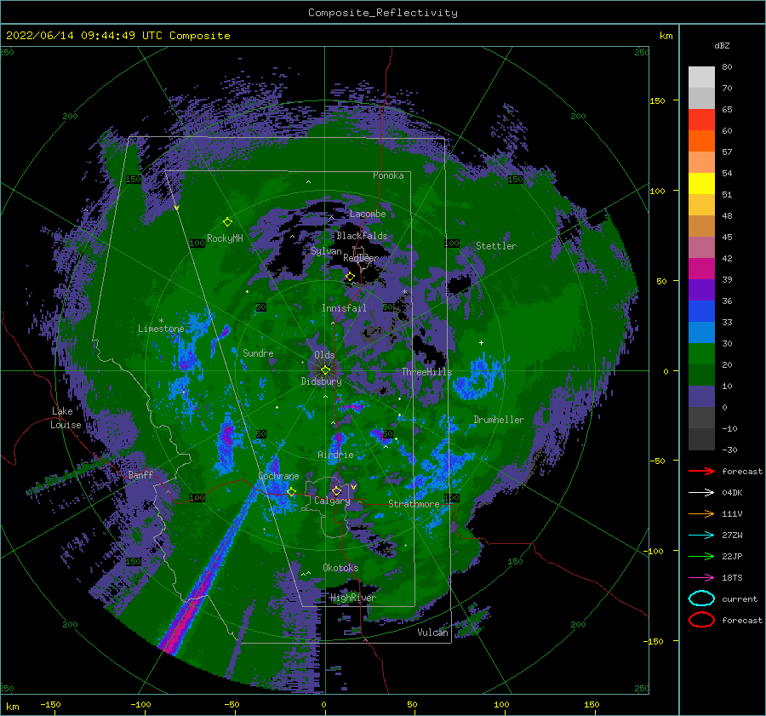Click the asterisk marker above Limestone

(161, 321)
